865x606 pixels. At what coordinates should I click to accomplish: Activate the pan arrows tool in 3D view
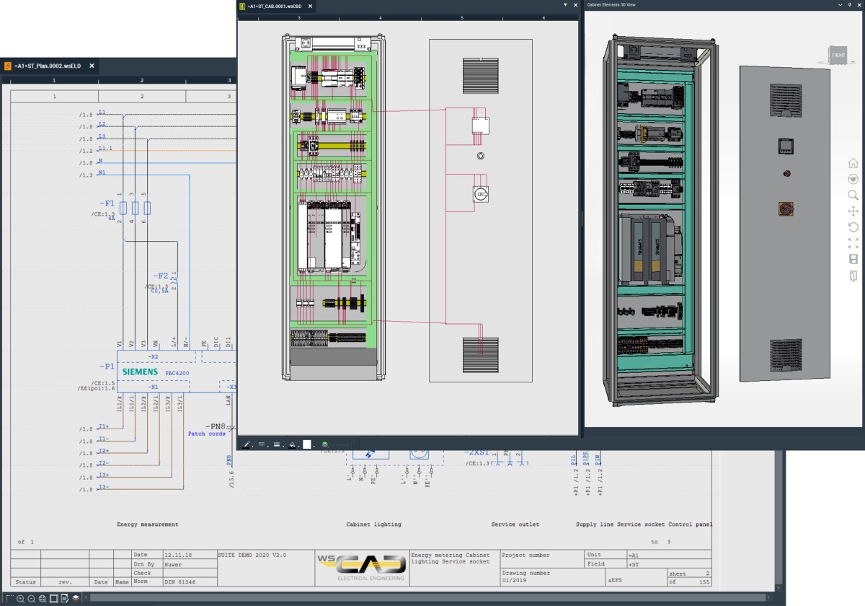pyautogui.click(x=853, y=211)
